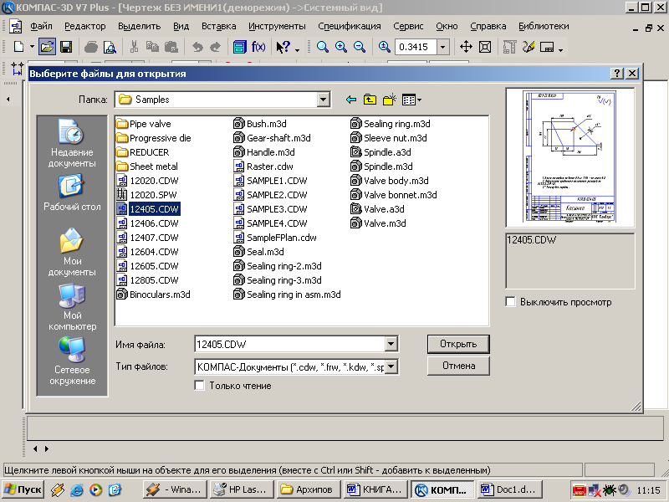669x502 pixels.
Task: Click the Undo arrow icon
Action: coord(197,47)
